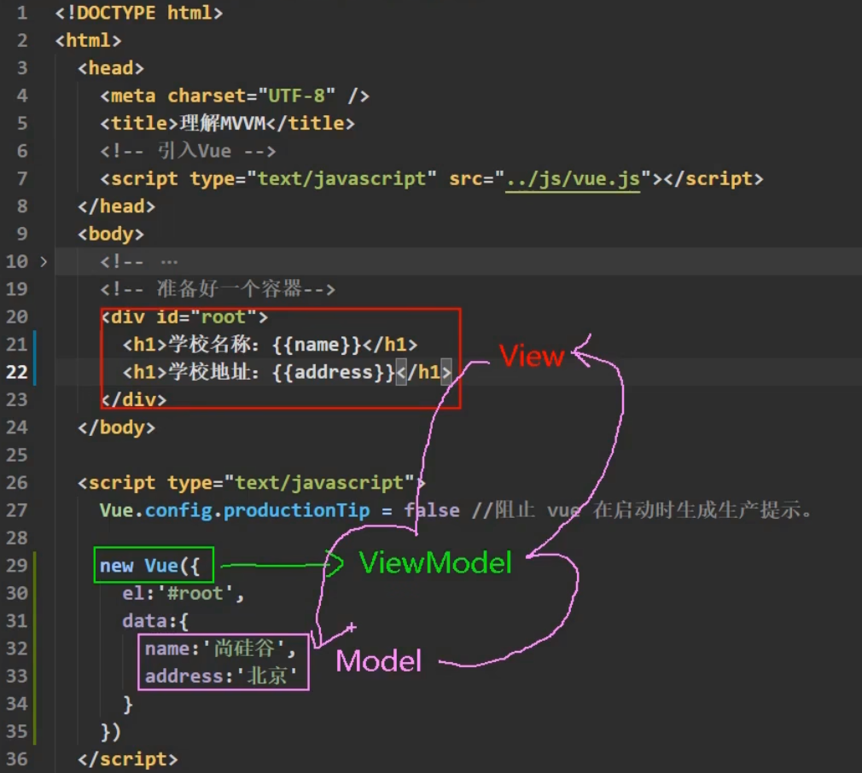Click the new Vue constructor call

pos(143,566)
